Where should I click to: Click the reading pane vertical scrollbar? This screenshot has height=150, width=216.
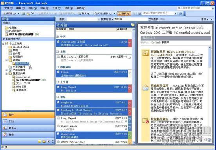tap(209, 95)
